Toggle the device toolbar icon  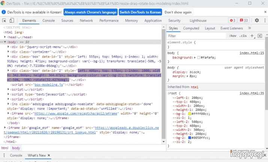pyautogui.click(x=12, y=20)
